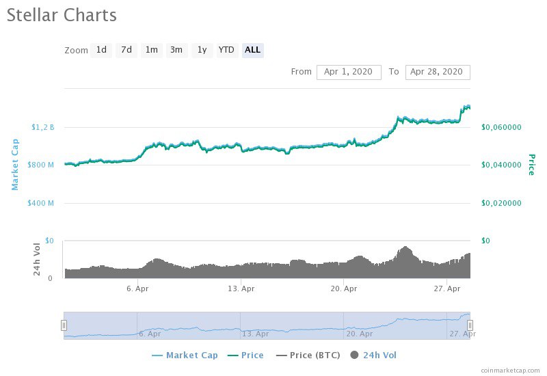The image size is (547, 376).
Task: Select the ALL zoom option
Action: click(252, 50)
